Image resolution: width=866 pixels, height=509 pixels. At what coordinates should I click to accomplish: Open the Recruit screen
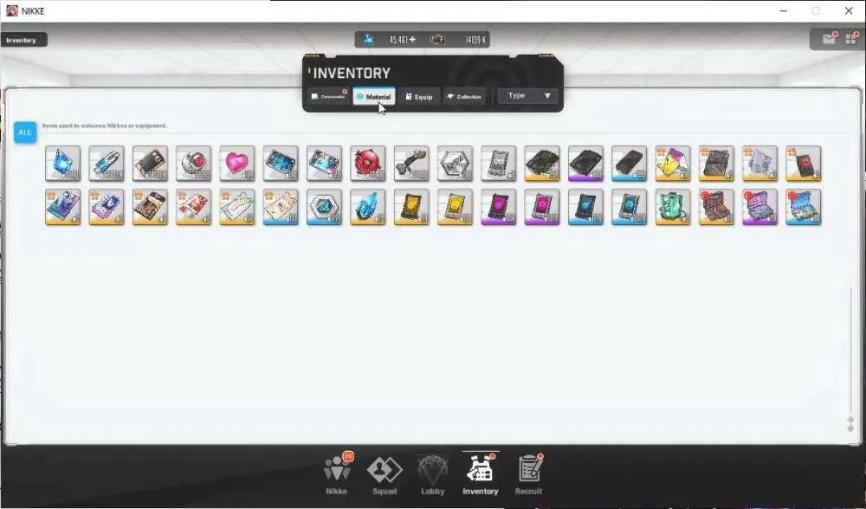[528, 474]
